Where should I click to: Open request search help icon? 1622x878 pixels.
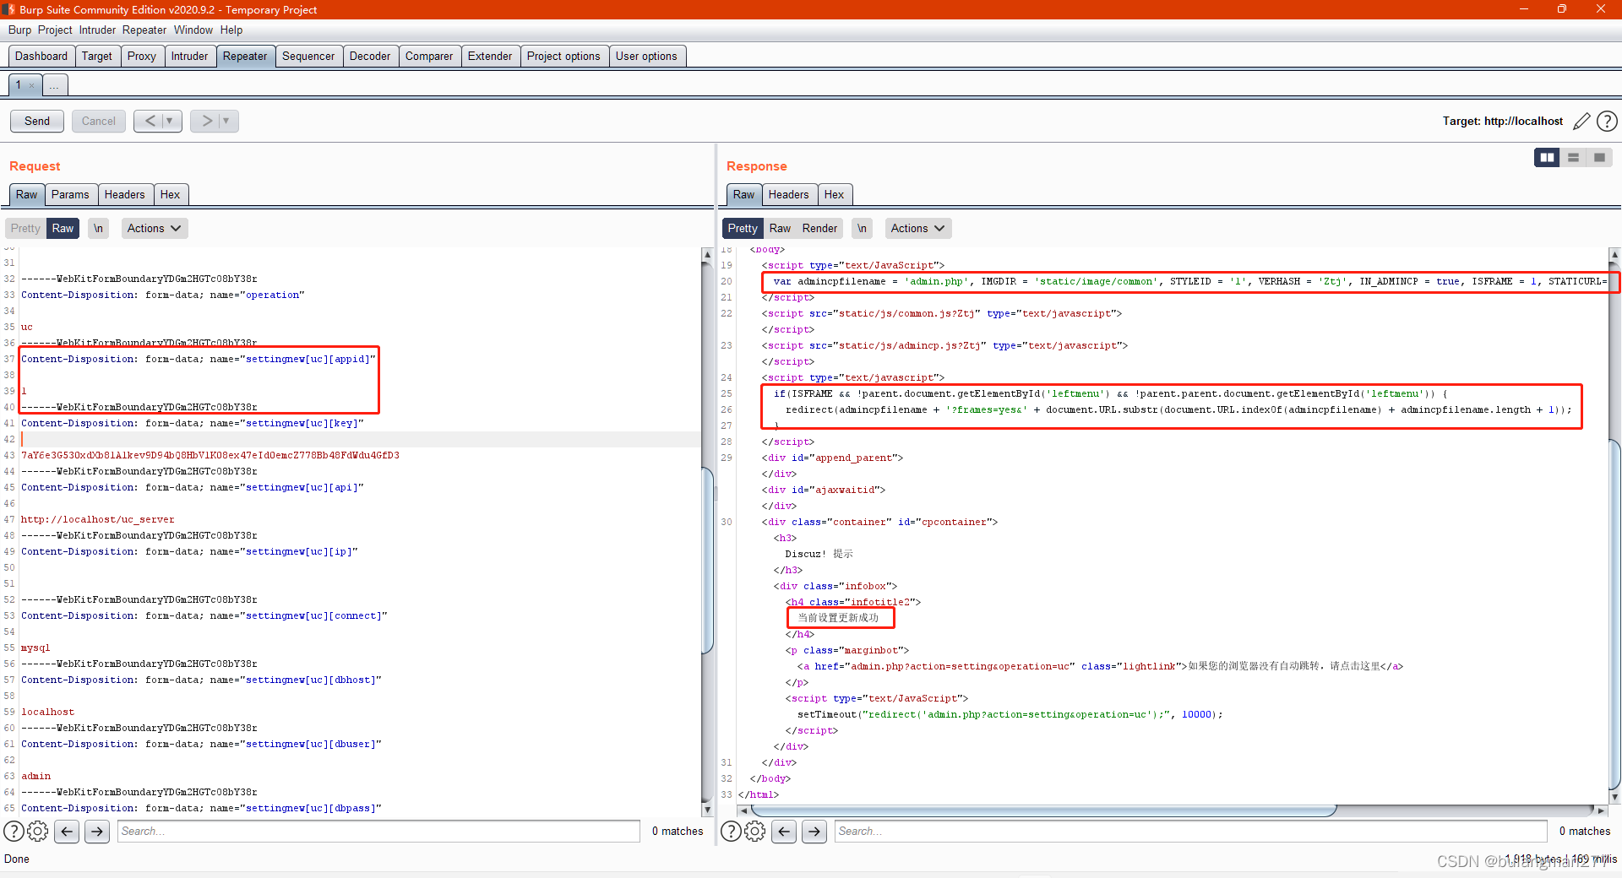(14, 832)
